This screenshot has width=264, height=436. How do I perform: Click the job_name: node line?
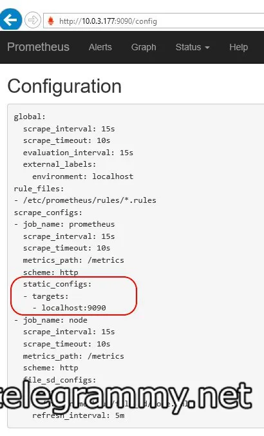51,320
